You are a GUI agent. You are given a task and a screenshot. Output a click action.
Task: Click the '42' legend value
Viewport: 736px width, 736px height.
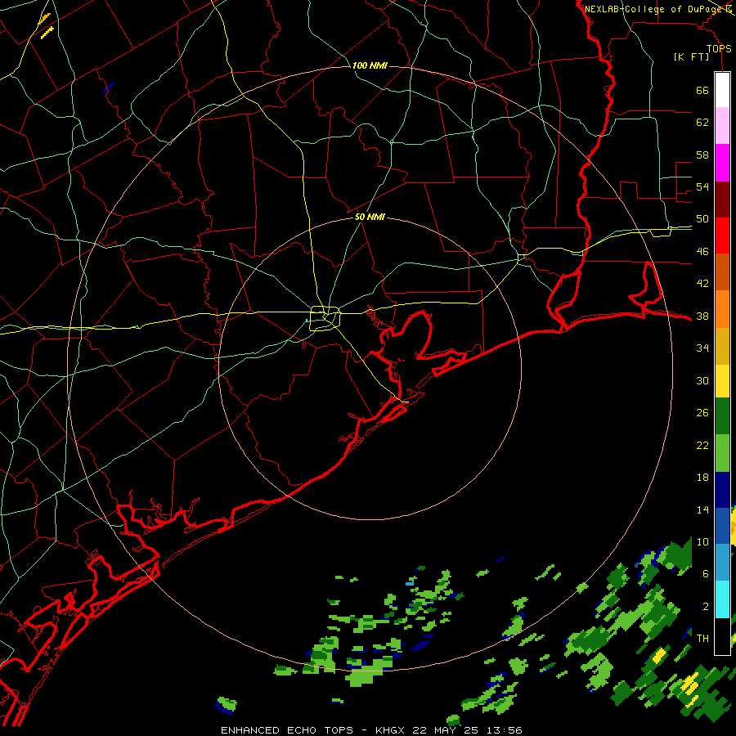(x=702, y=284)
